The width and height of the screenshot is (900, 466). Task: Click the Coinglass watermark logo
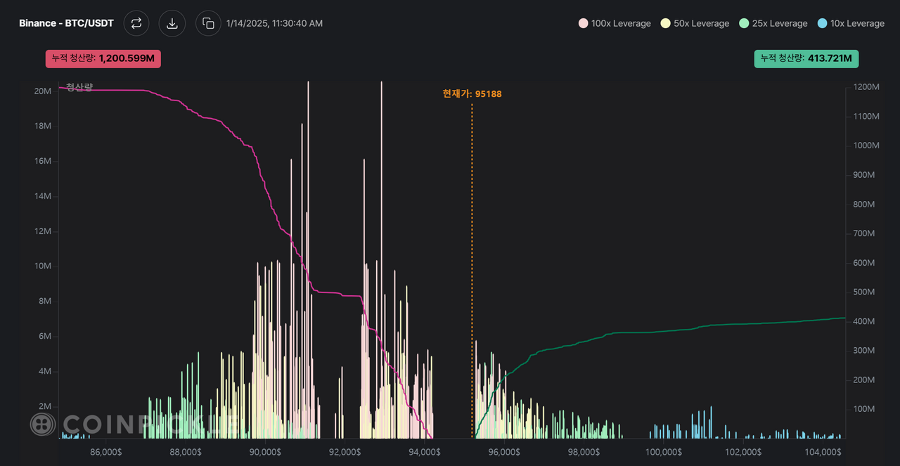[x=43, y=424]
